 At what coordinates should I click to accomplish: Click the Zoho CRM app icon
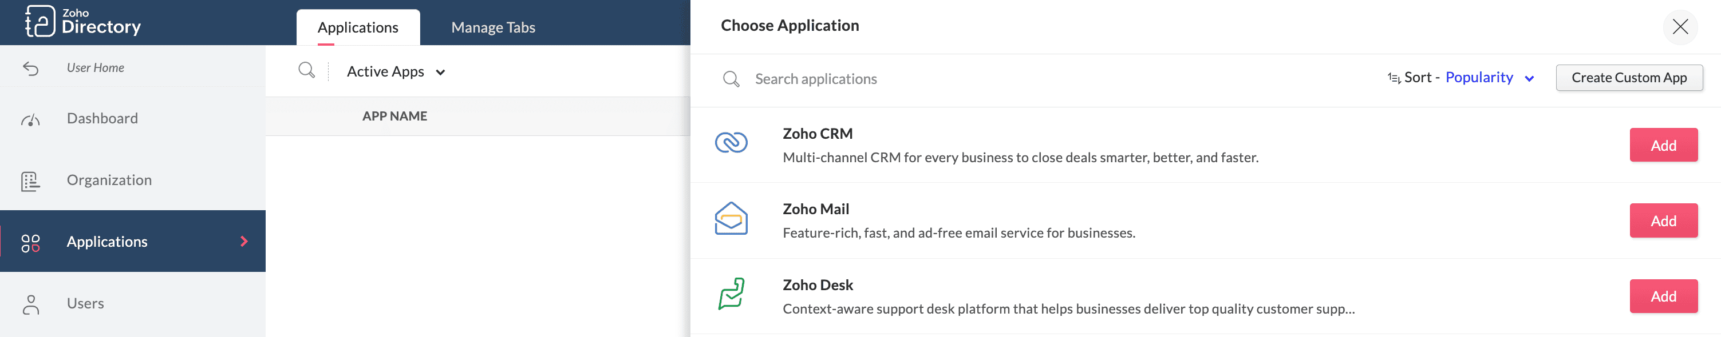(731, 143)
